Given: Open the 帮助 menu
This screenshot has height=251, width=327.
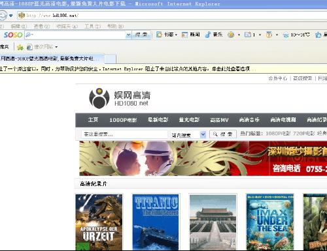Looking at the screenshot, I should (x=116, y=27).
